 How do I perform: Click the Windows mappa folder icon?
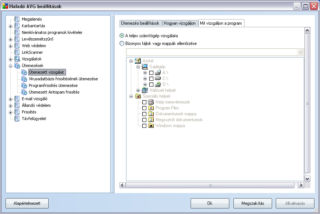click(x=151, y=126)
